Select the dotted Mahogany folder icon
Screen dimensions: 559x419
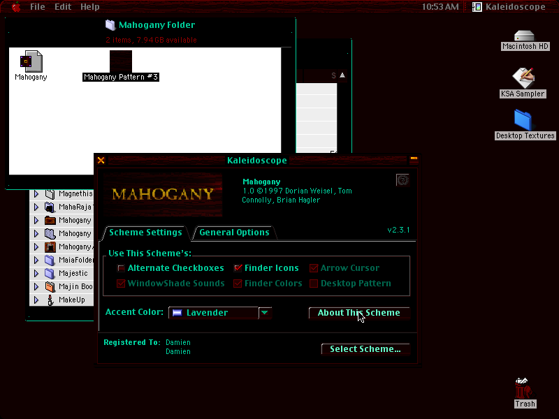click(x=50, y=233)
